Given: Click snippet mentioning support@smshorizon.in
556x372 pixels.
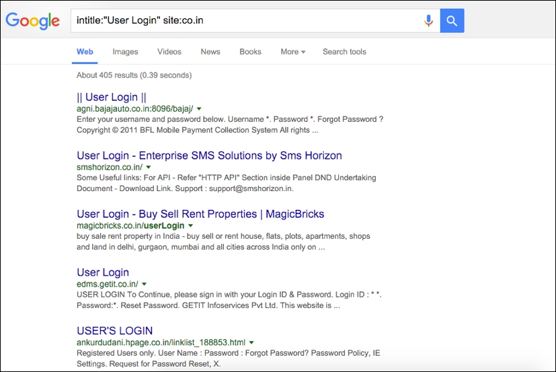Looking at the screenshot, I should pos(226,183).
